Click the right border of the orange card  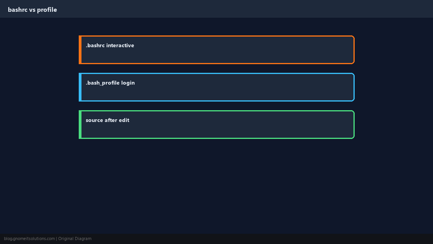(354, 50)
